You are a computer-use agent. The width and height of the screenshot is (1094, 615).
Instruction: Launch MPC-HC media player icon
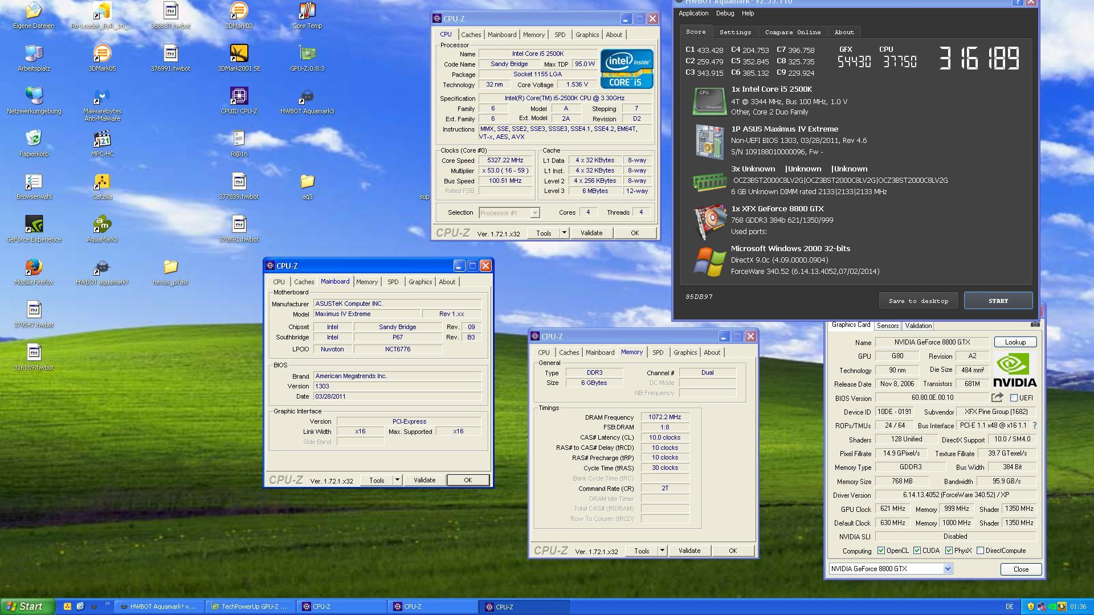pyautogui.click(x=102, y=143)
